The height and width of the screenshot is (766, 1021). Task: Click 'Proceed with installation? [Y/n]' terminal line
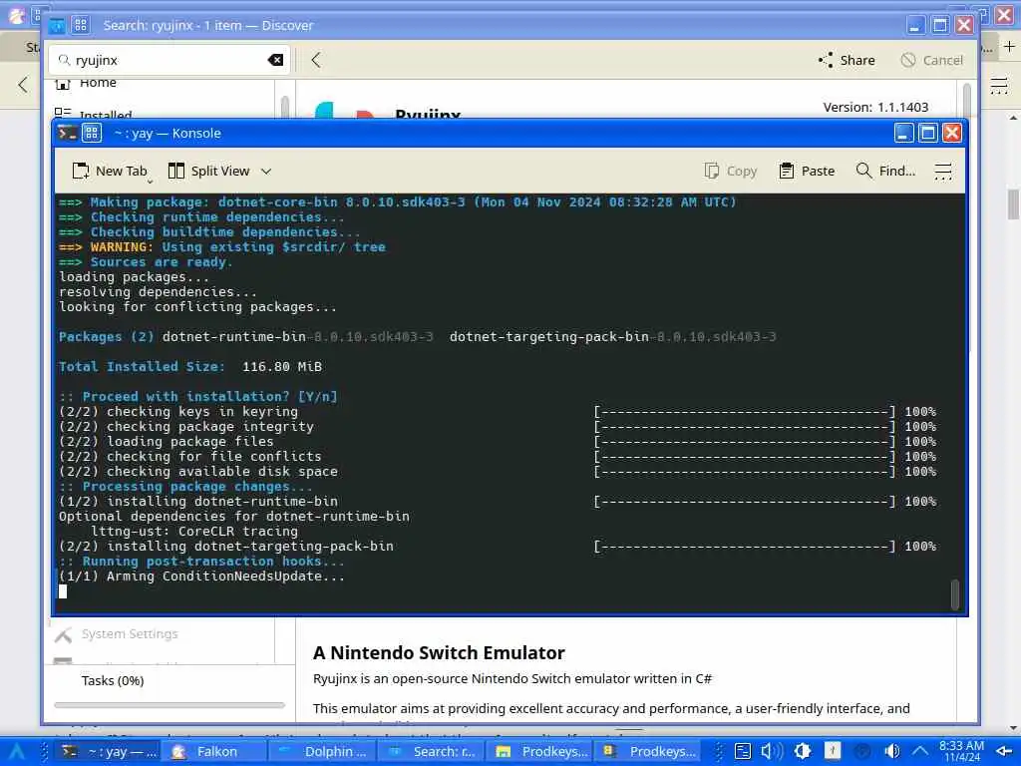pos(198,397)
